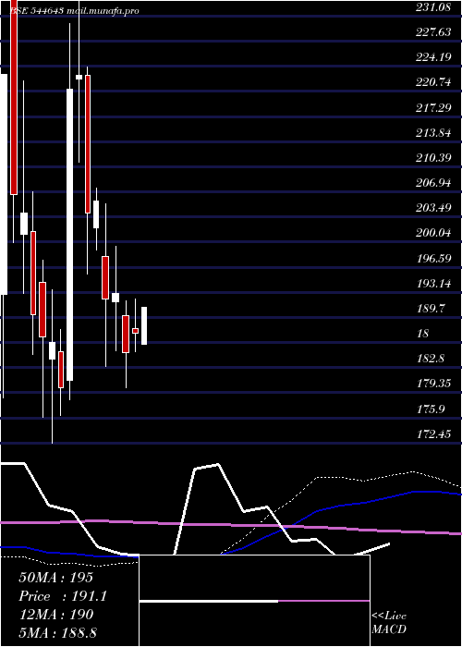462x647 pixels.
Task: Click the 196.59 price axis label
Action: click(433, 259)
